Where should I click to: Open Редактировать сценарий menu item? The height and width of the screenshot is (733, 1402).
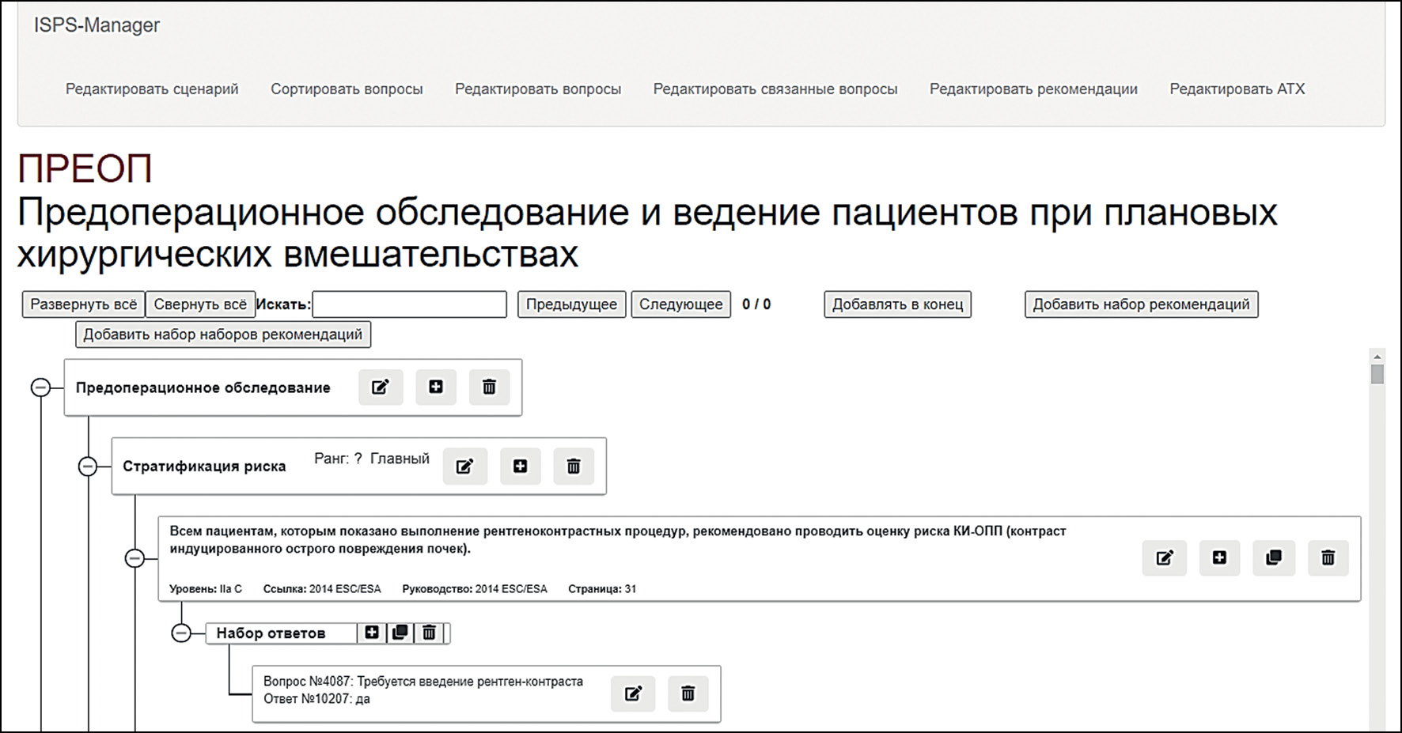152,89
